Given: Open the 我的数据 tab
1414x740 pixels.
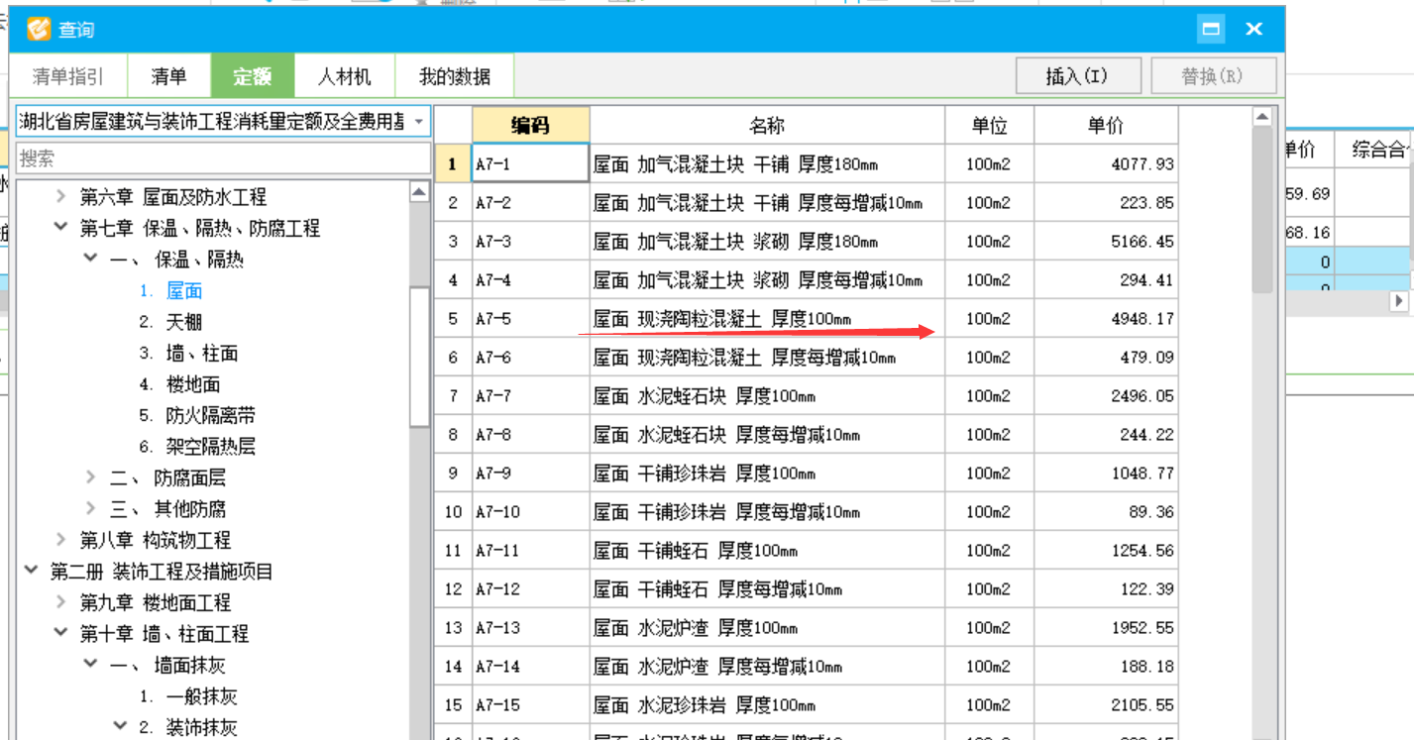Looking at the screenshot, I should pos(454,76).
